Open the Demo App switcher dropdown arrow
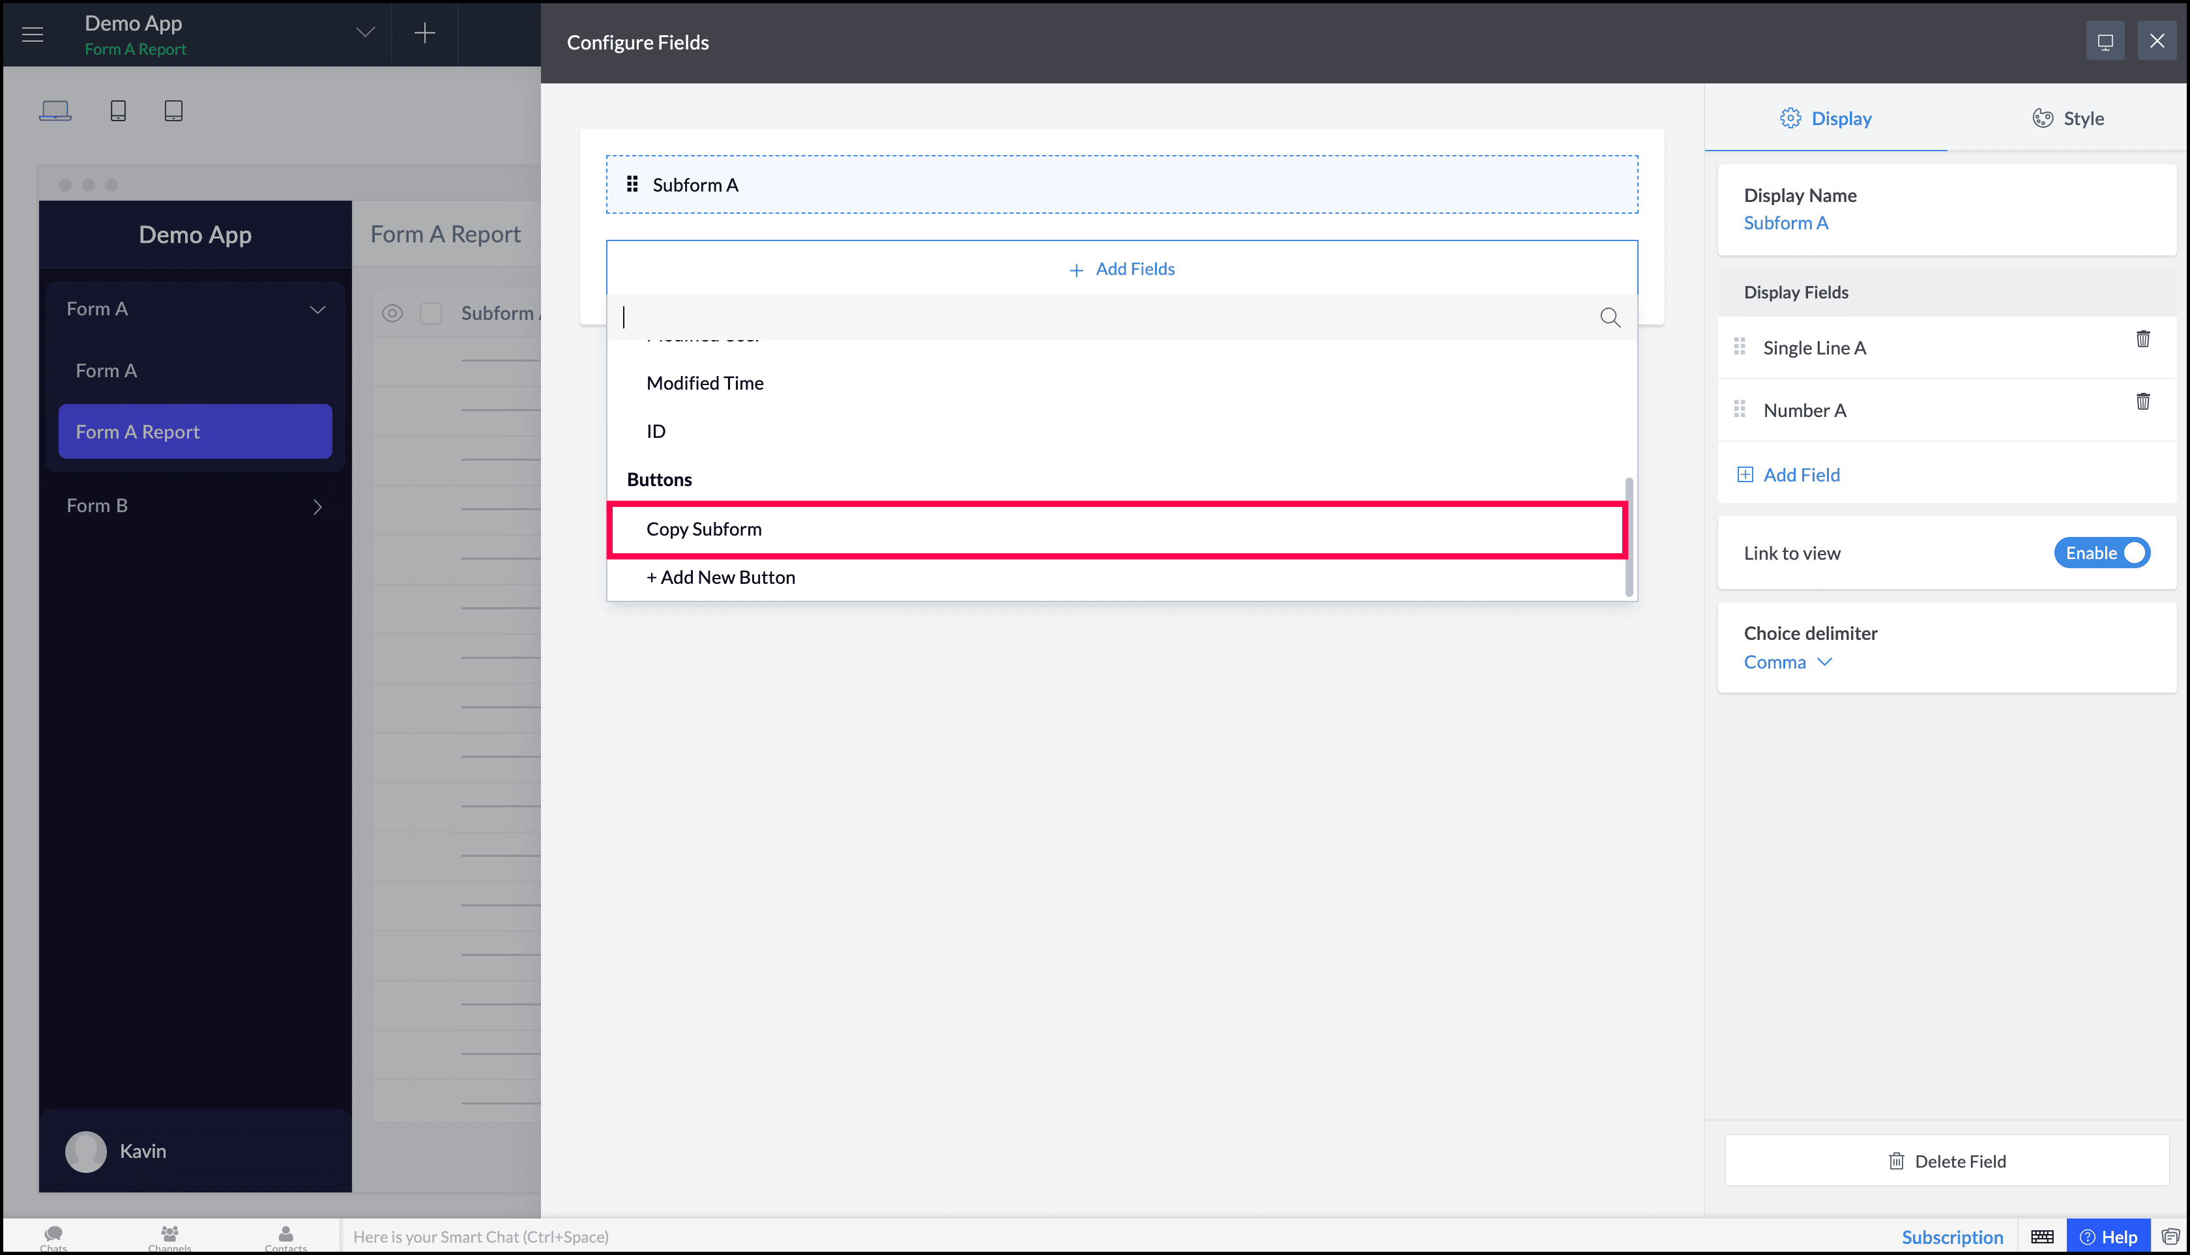 [366, 33]
